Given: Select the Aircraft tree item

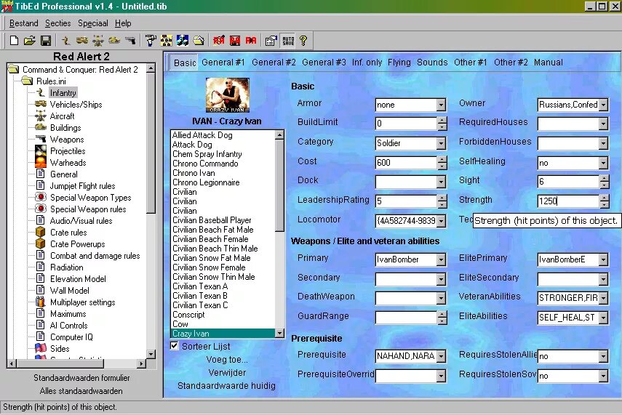Looking at the screenshot, I should point(62,116).
